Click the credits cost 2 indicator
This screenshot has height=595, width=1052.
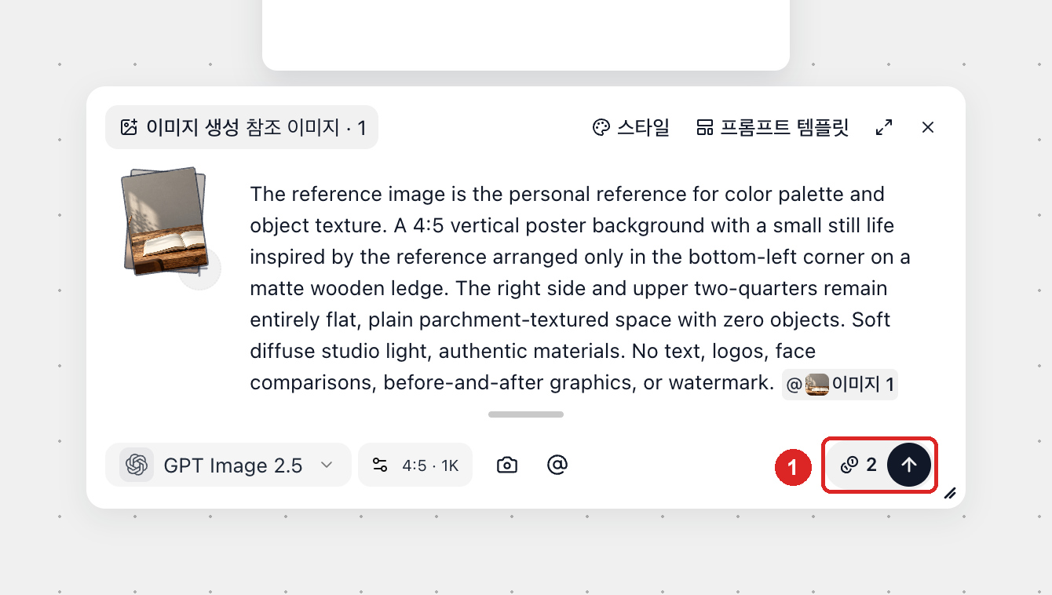pyautogui.click(x=858, y=465)
